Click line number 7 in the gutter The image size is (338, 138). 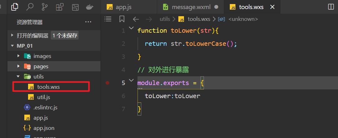(123, 109)
